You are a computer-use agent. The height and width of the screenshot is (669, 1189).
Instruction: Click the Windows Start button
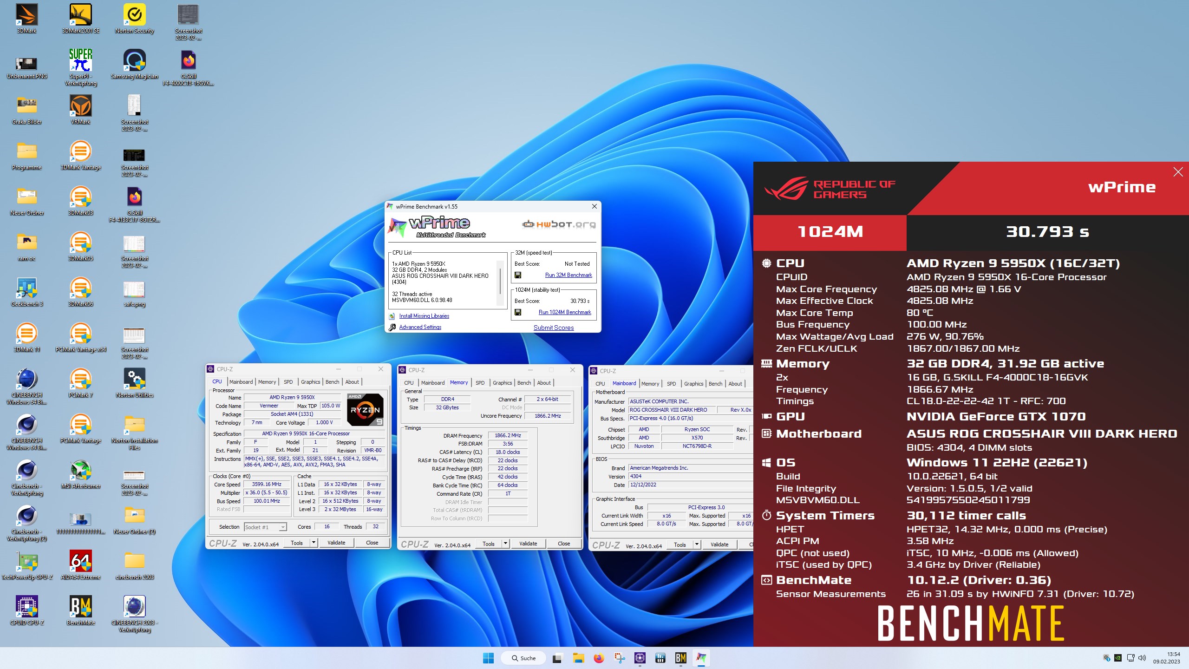click(x=488, y=658)
